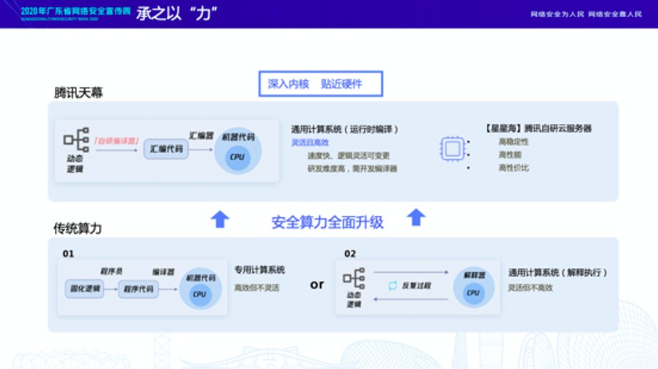The height and width of the screenshot is (369, 658).
Task: Click 机器代码 label in 腾讯天幕 panel
Action: point(238,137)
